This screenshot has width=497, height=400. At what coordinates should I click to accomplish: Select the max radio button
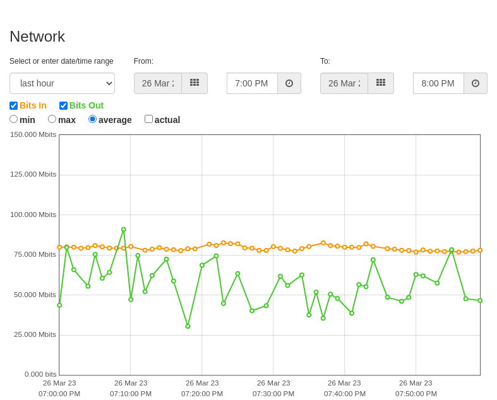pos(52,119)
